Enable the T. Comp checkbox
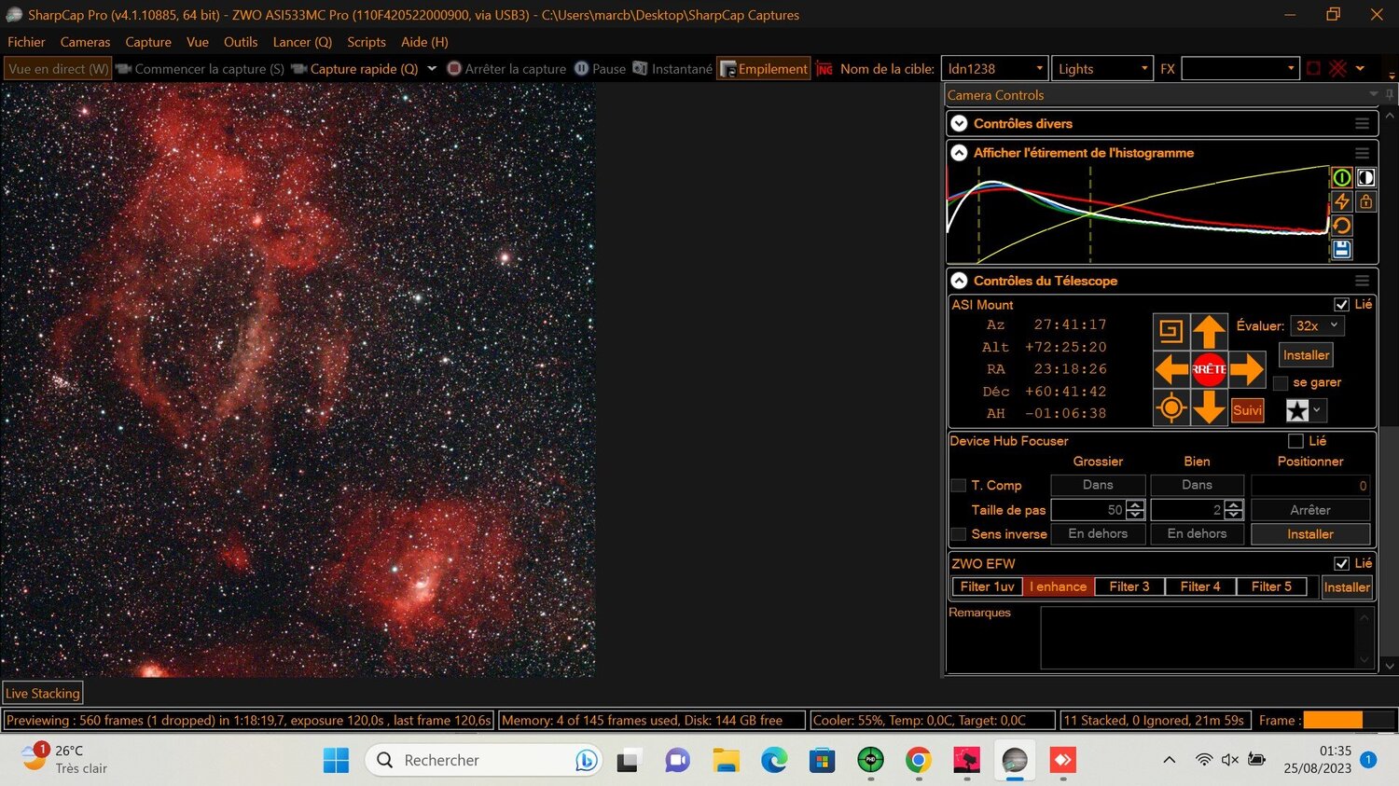The width and height of the screenshot is (1399, 786). tap(958, 486)
